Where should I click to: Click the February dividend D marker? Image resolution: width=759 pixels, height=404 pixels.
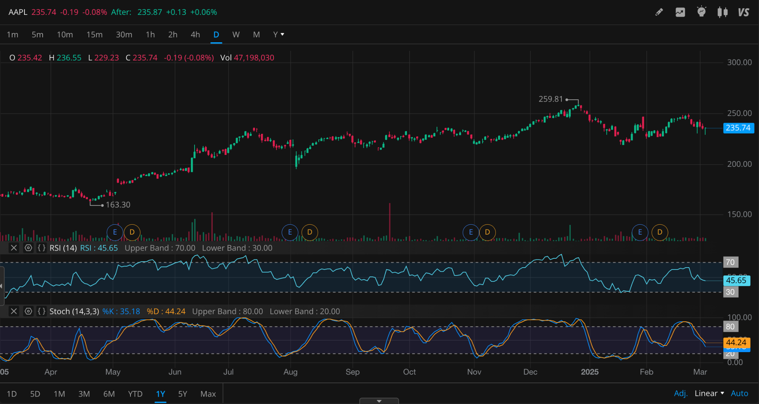[660, 232]
